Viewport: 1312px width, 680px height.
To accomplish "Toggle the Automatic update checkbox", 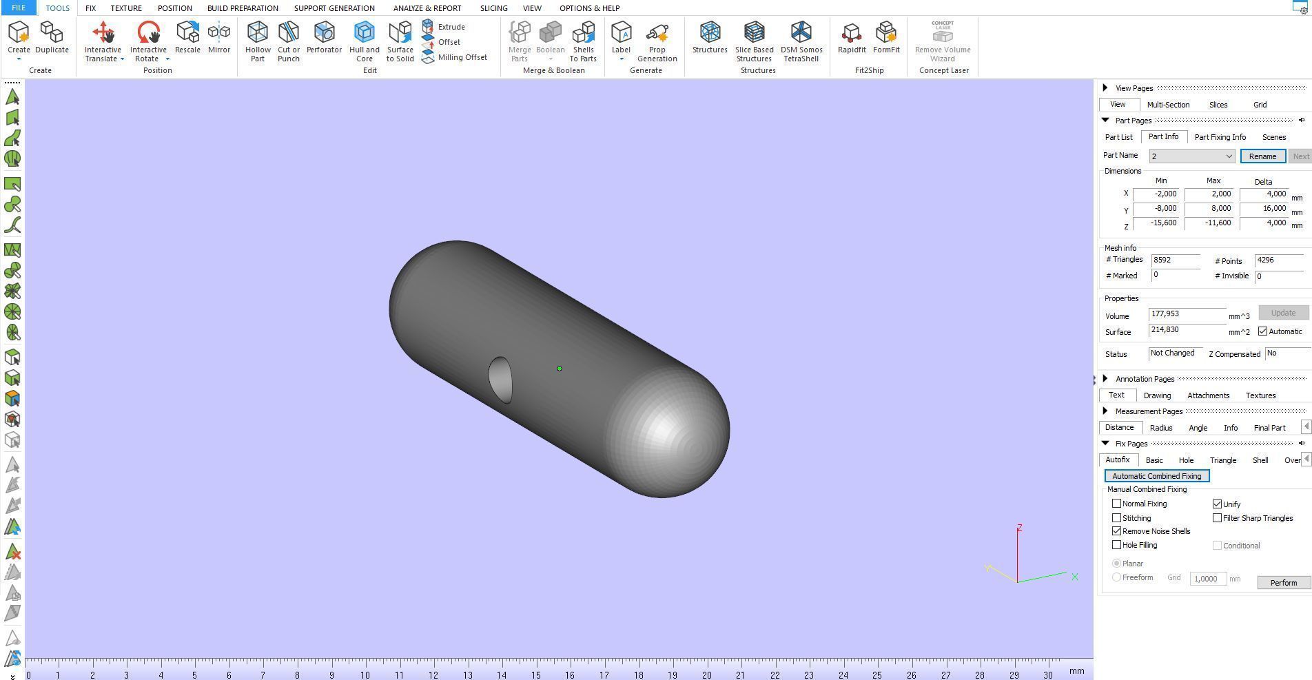I will [x=1263, y=331].
